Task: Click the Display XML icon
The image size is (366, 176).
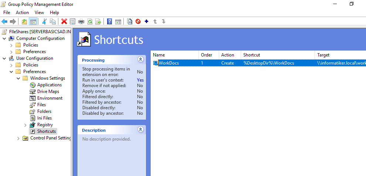Action: [130, 22]
